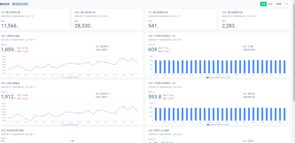Select the 同比 3.66% value in daily duration

click(x=164, y=51)
